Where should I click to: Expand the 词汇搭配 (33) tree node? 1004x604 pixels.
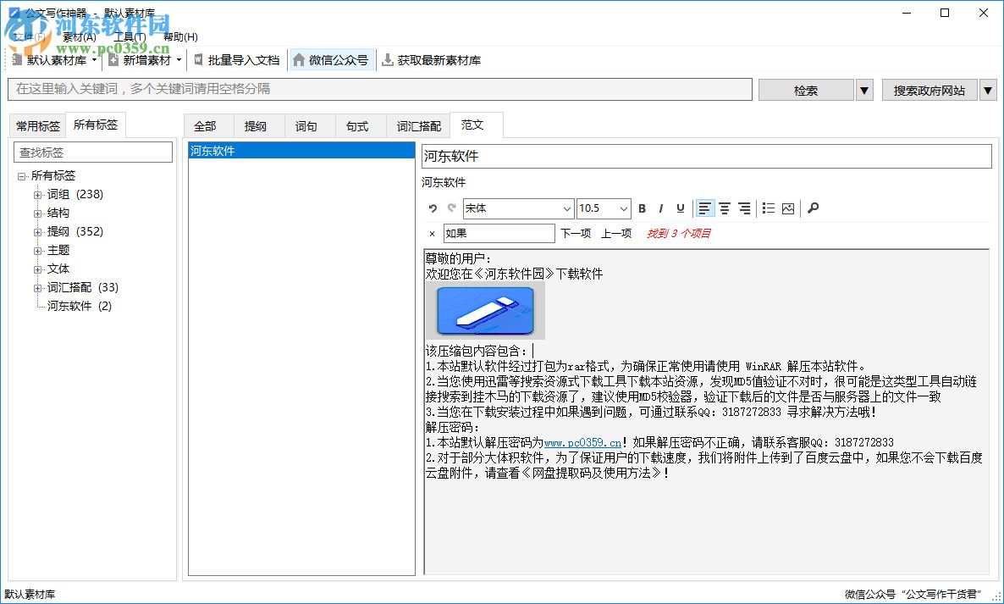click(38, 288)
